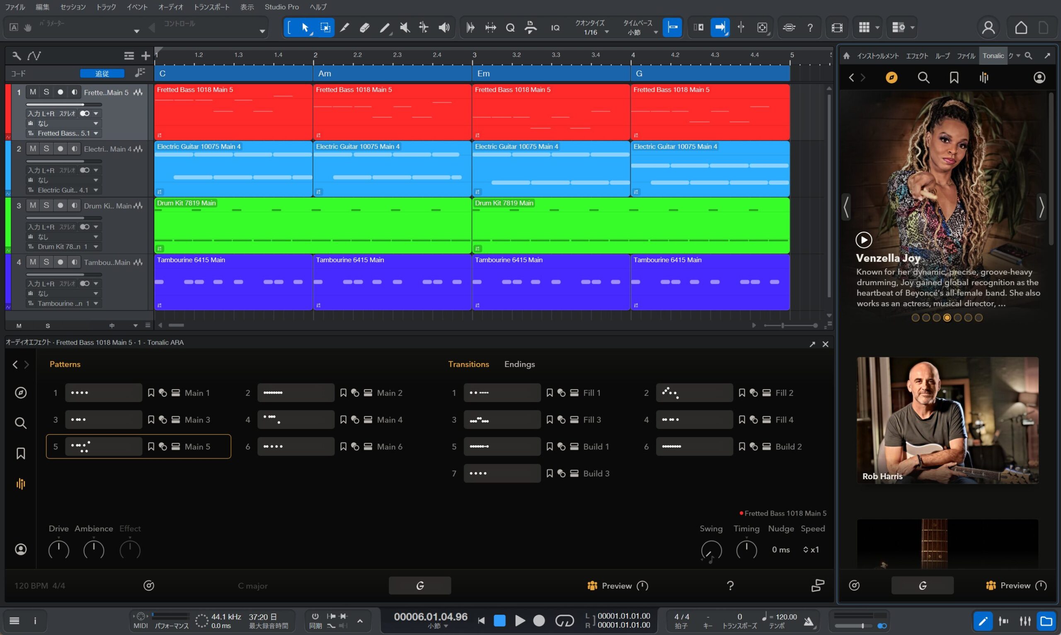Solo the Drum Kit track
1061x635 pixels.
46,206
